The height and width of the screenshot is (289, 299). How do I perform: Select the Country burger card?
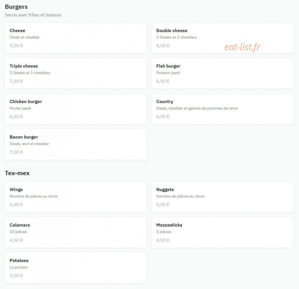pos(222,109)
